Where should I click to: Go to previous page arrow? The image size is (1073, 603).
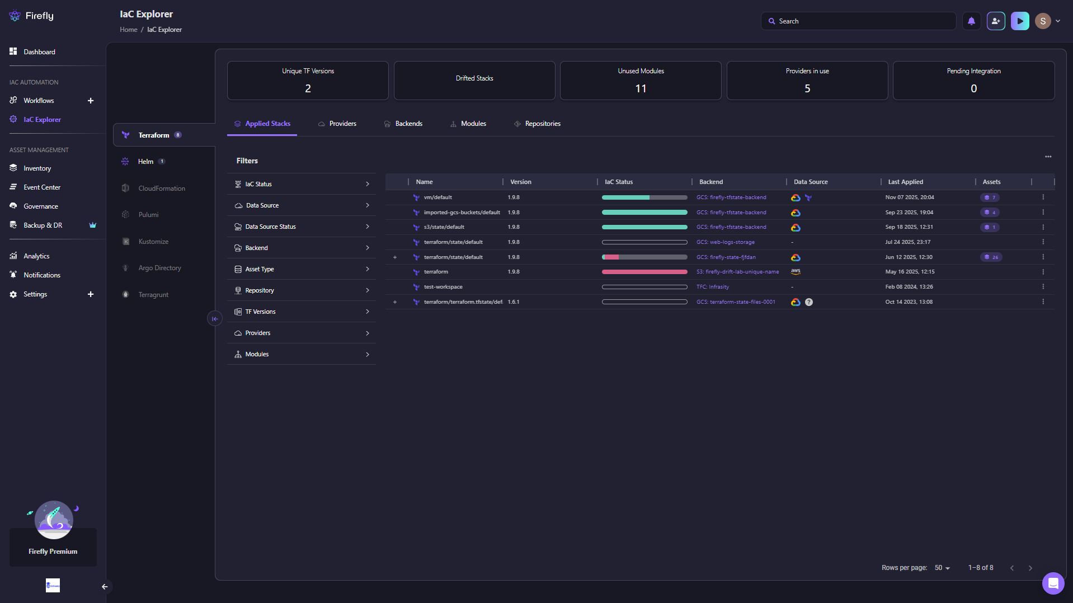1011,568
